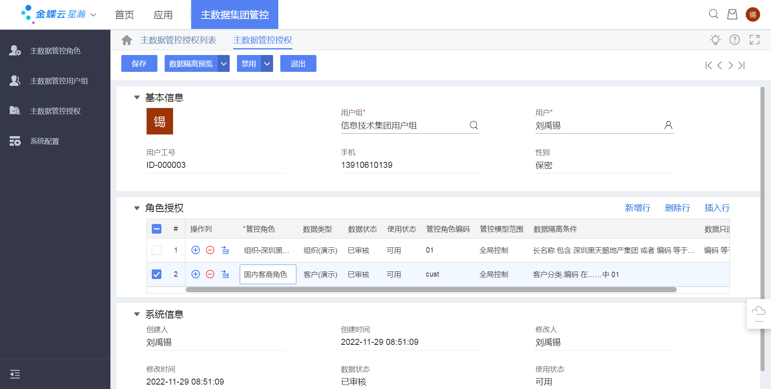This screenshot has height=389, width=771.
Task: Click the 退出 button
Action: click(298, 63)
